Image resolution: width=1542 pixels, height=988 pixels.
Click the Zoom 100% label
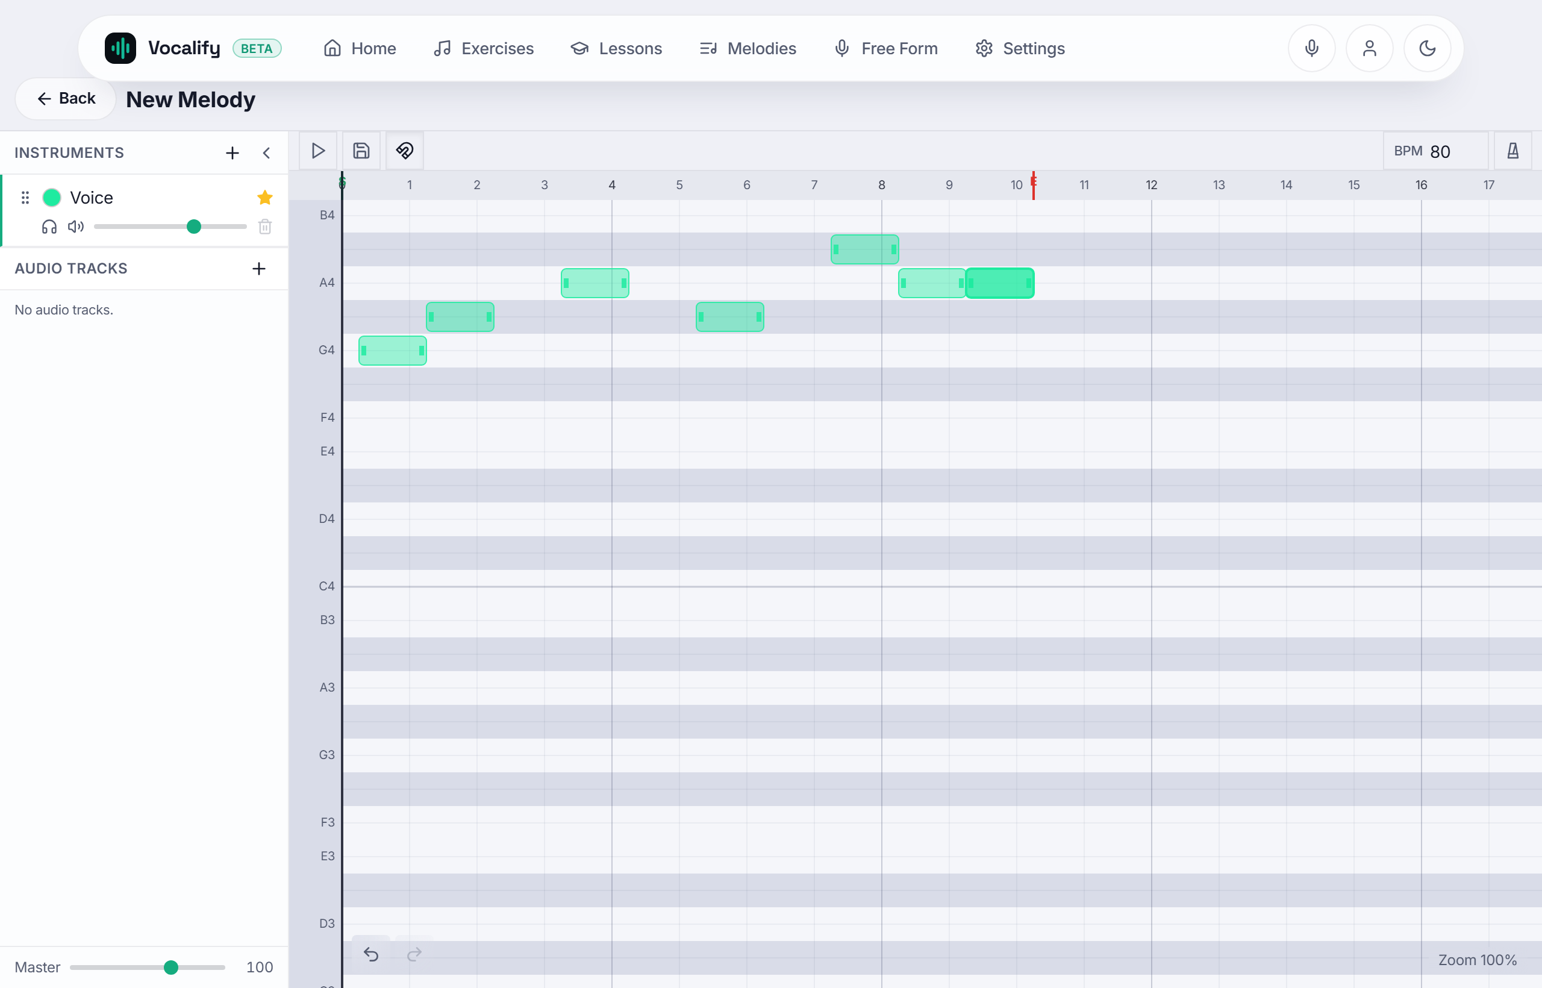pyautogui.click(x=1477, y=960)
